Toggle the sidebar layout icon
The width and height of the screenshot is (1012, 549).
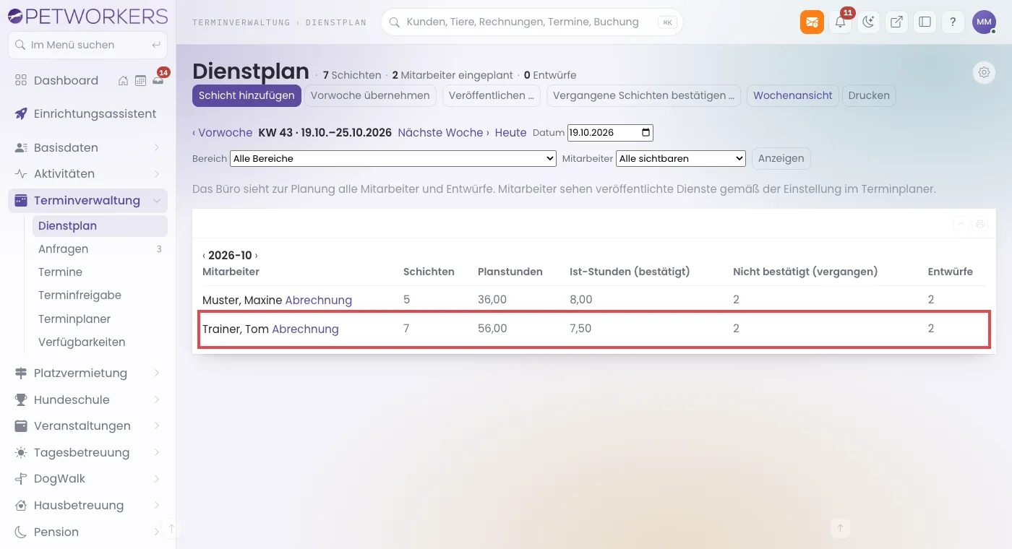[x=925, y=22]
